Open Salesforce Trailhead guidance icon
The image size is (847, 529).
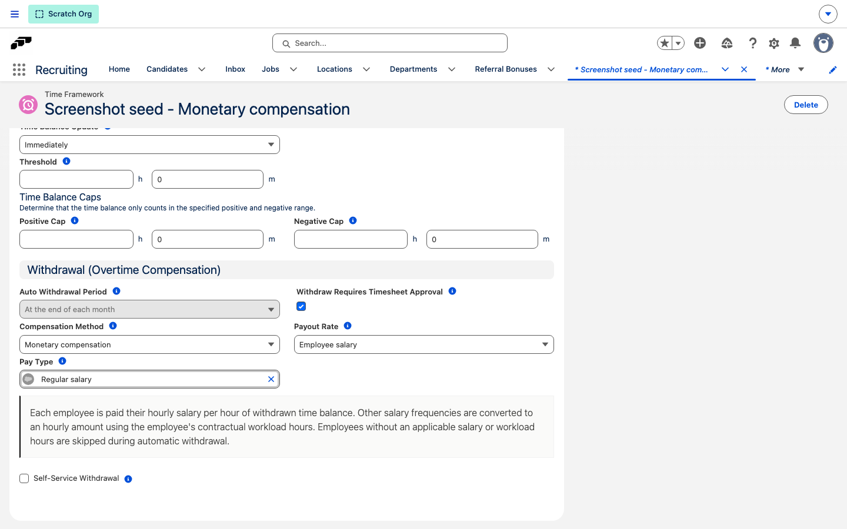[727, 43]
